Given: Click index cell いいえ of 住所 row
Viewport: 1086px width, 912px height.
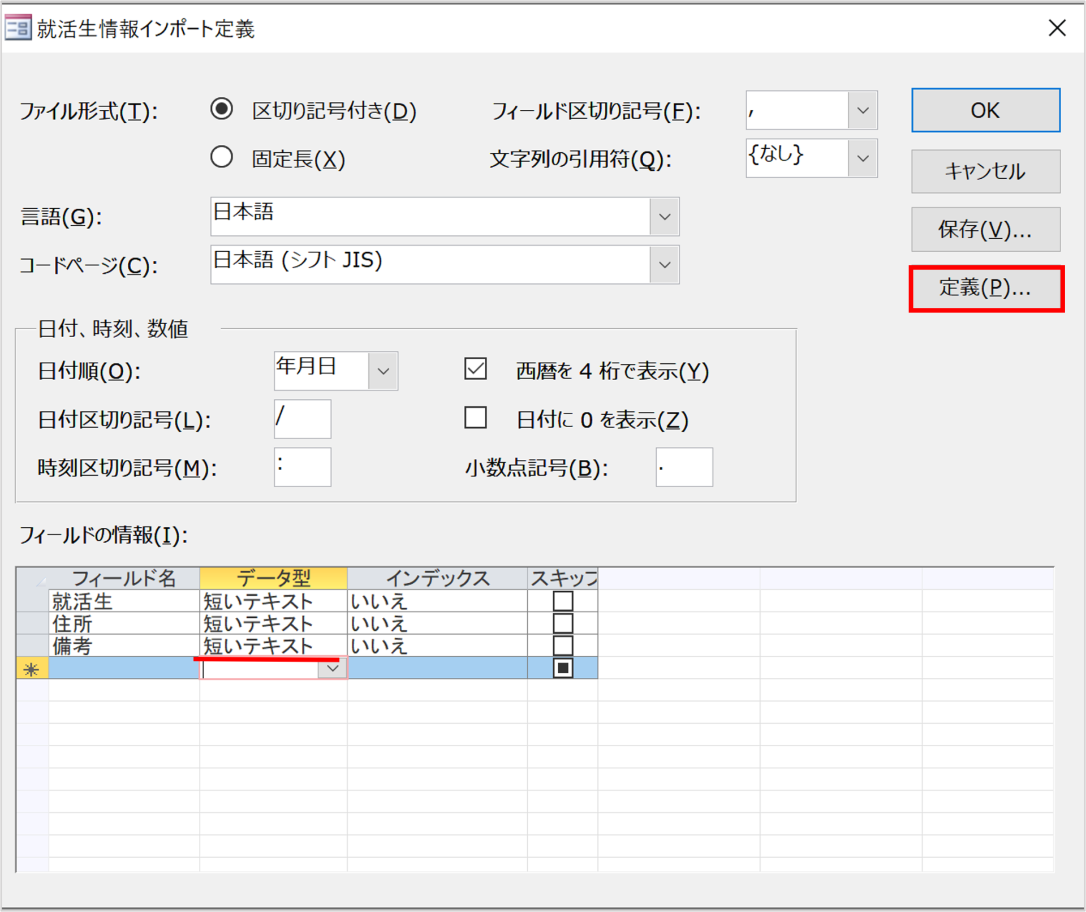Looking at the screenshot, I should [437, 623].
